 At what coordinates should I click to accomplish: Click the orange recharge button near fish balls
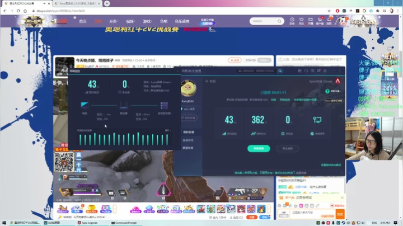252,217
